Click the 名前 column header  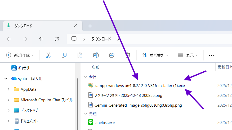[x=96, y=67]
